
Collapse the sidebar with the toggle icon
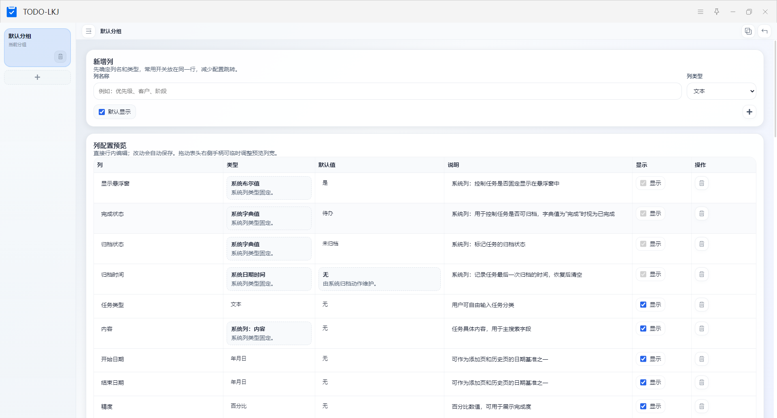tap(89, 31)
